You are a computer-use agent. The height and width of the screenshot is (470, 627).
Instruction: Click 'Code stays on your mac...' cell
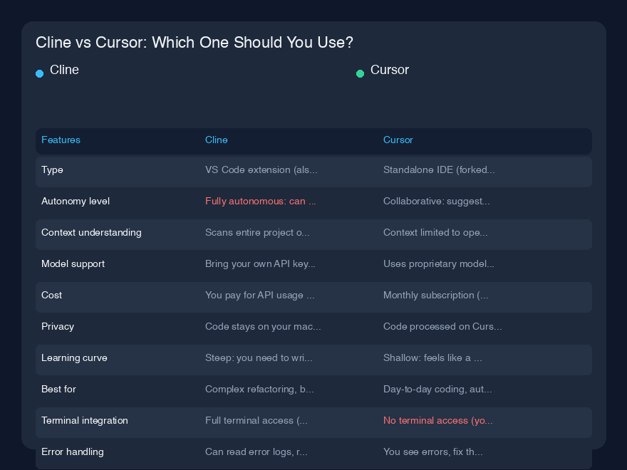[263, 327]
